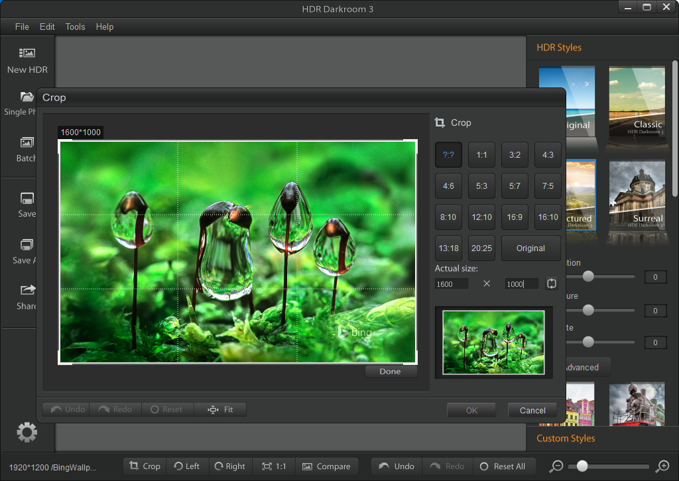Click Fit button in Crop dialog
The image size is (679, 481).
pyautogui.click(x=220, y=409)
